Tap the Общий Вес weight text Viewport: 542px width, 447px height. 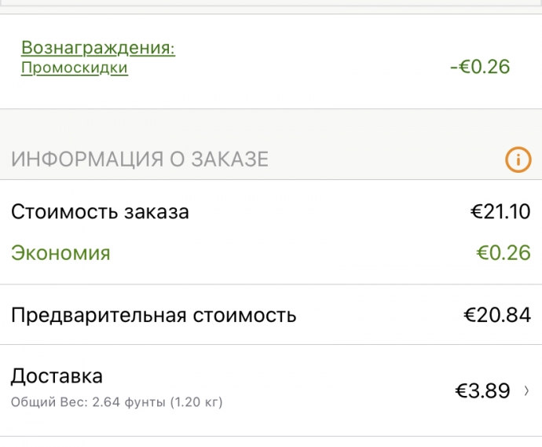click(x=116, y=402)
